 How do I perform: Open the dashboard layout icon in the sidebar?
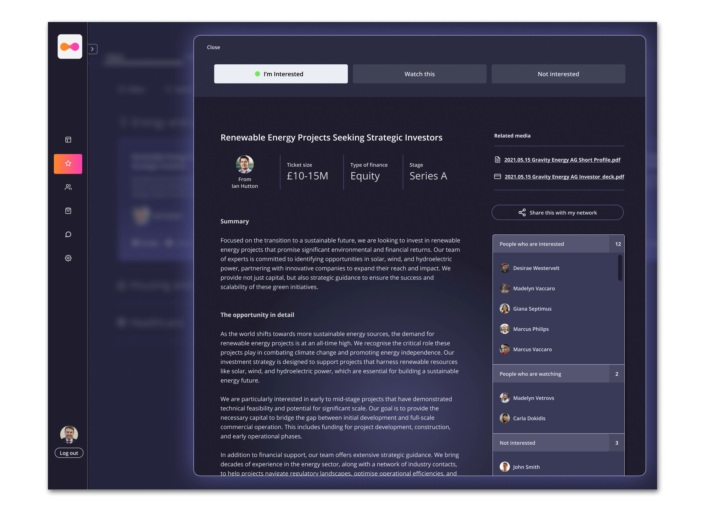68,140
